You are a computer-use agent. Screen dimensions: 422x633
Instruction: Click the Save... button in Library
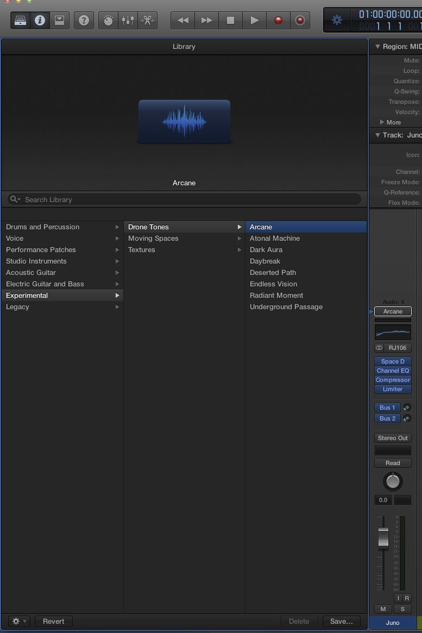click(342, 621)
